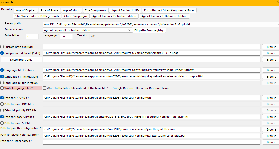Click the Age of Empires defaults button
Image resolution: width=279 pixels, height=149 pixels.
pos(26,10)
